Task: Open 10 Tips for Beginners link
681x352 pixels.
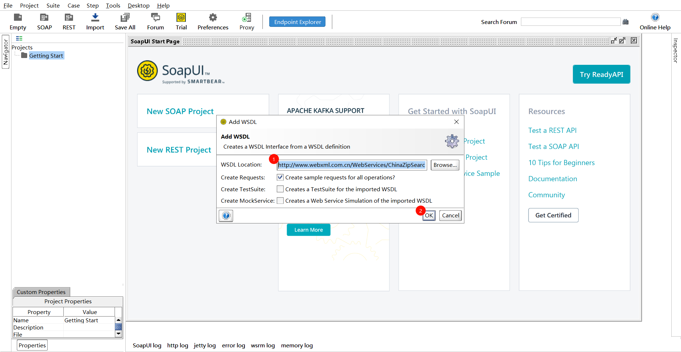Action: point(561,163)
